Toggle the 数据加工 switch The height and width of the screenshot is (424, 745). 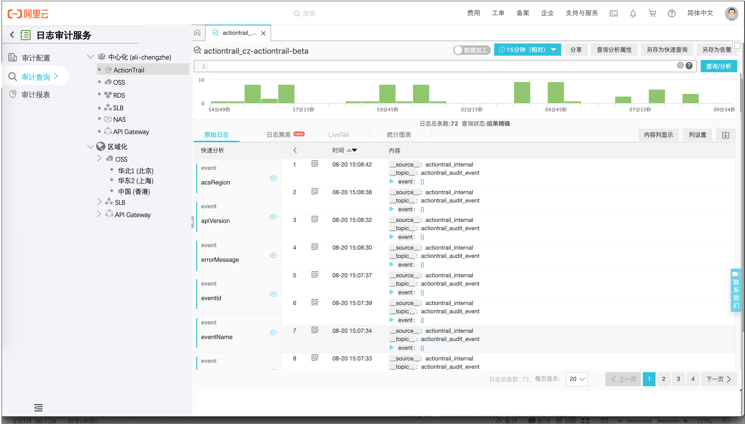(x=472, y=50)
